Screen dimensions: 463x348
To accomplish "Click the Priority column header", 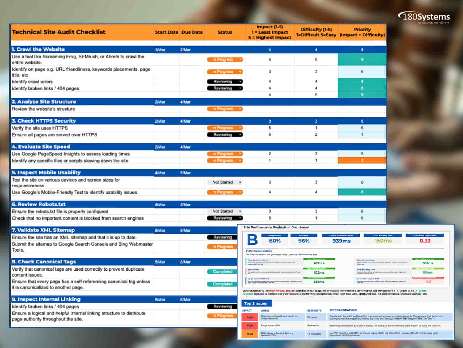I will coord(362,32).
